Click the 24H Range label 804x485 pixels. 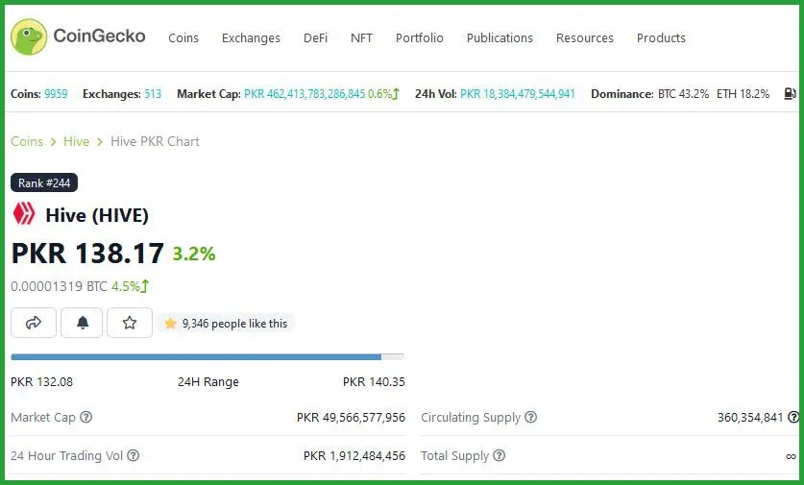pos(208,382)
